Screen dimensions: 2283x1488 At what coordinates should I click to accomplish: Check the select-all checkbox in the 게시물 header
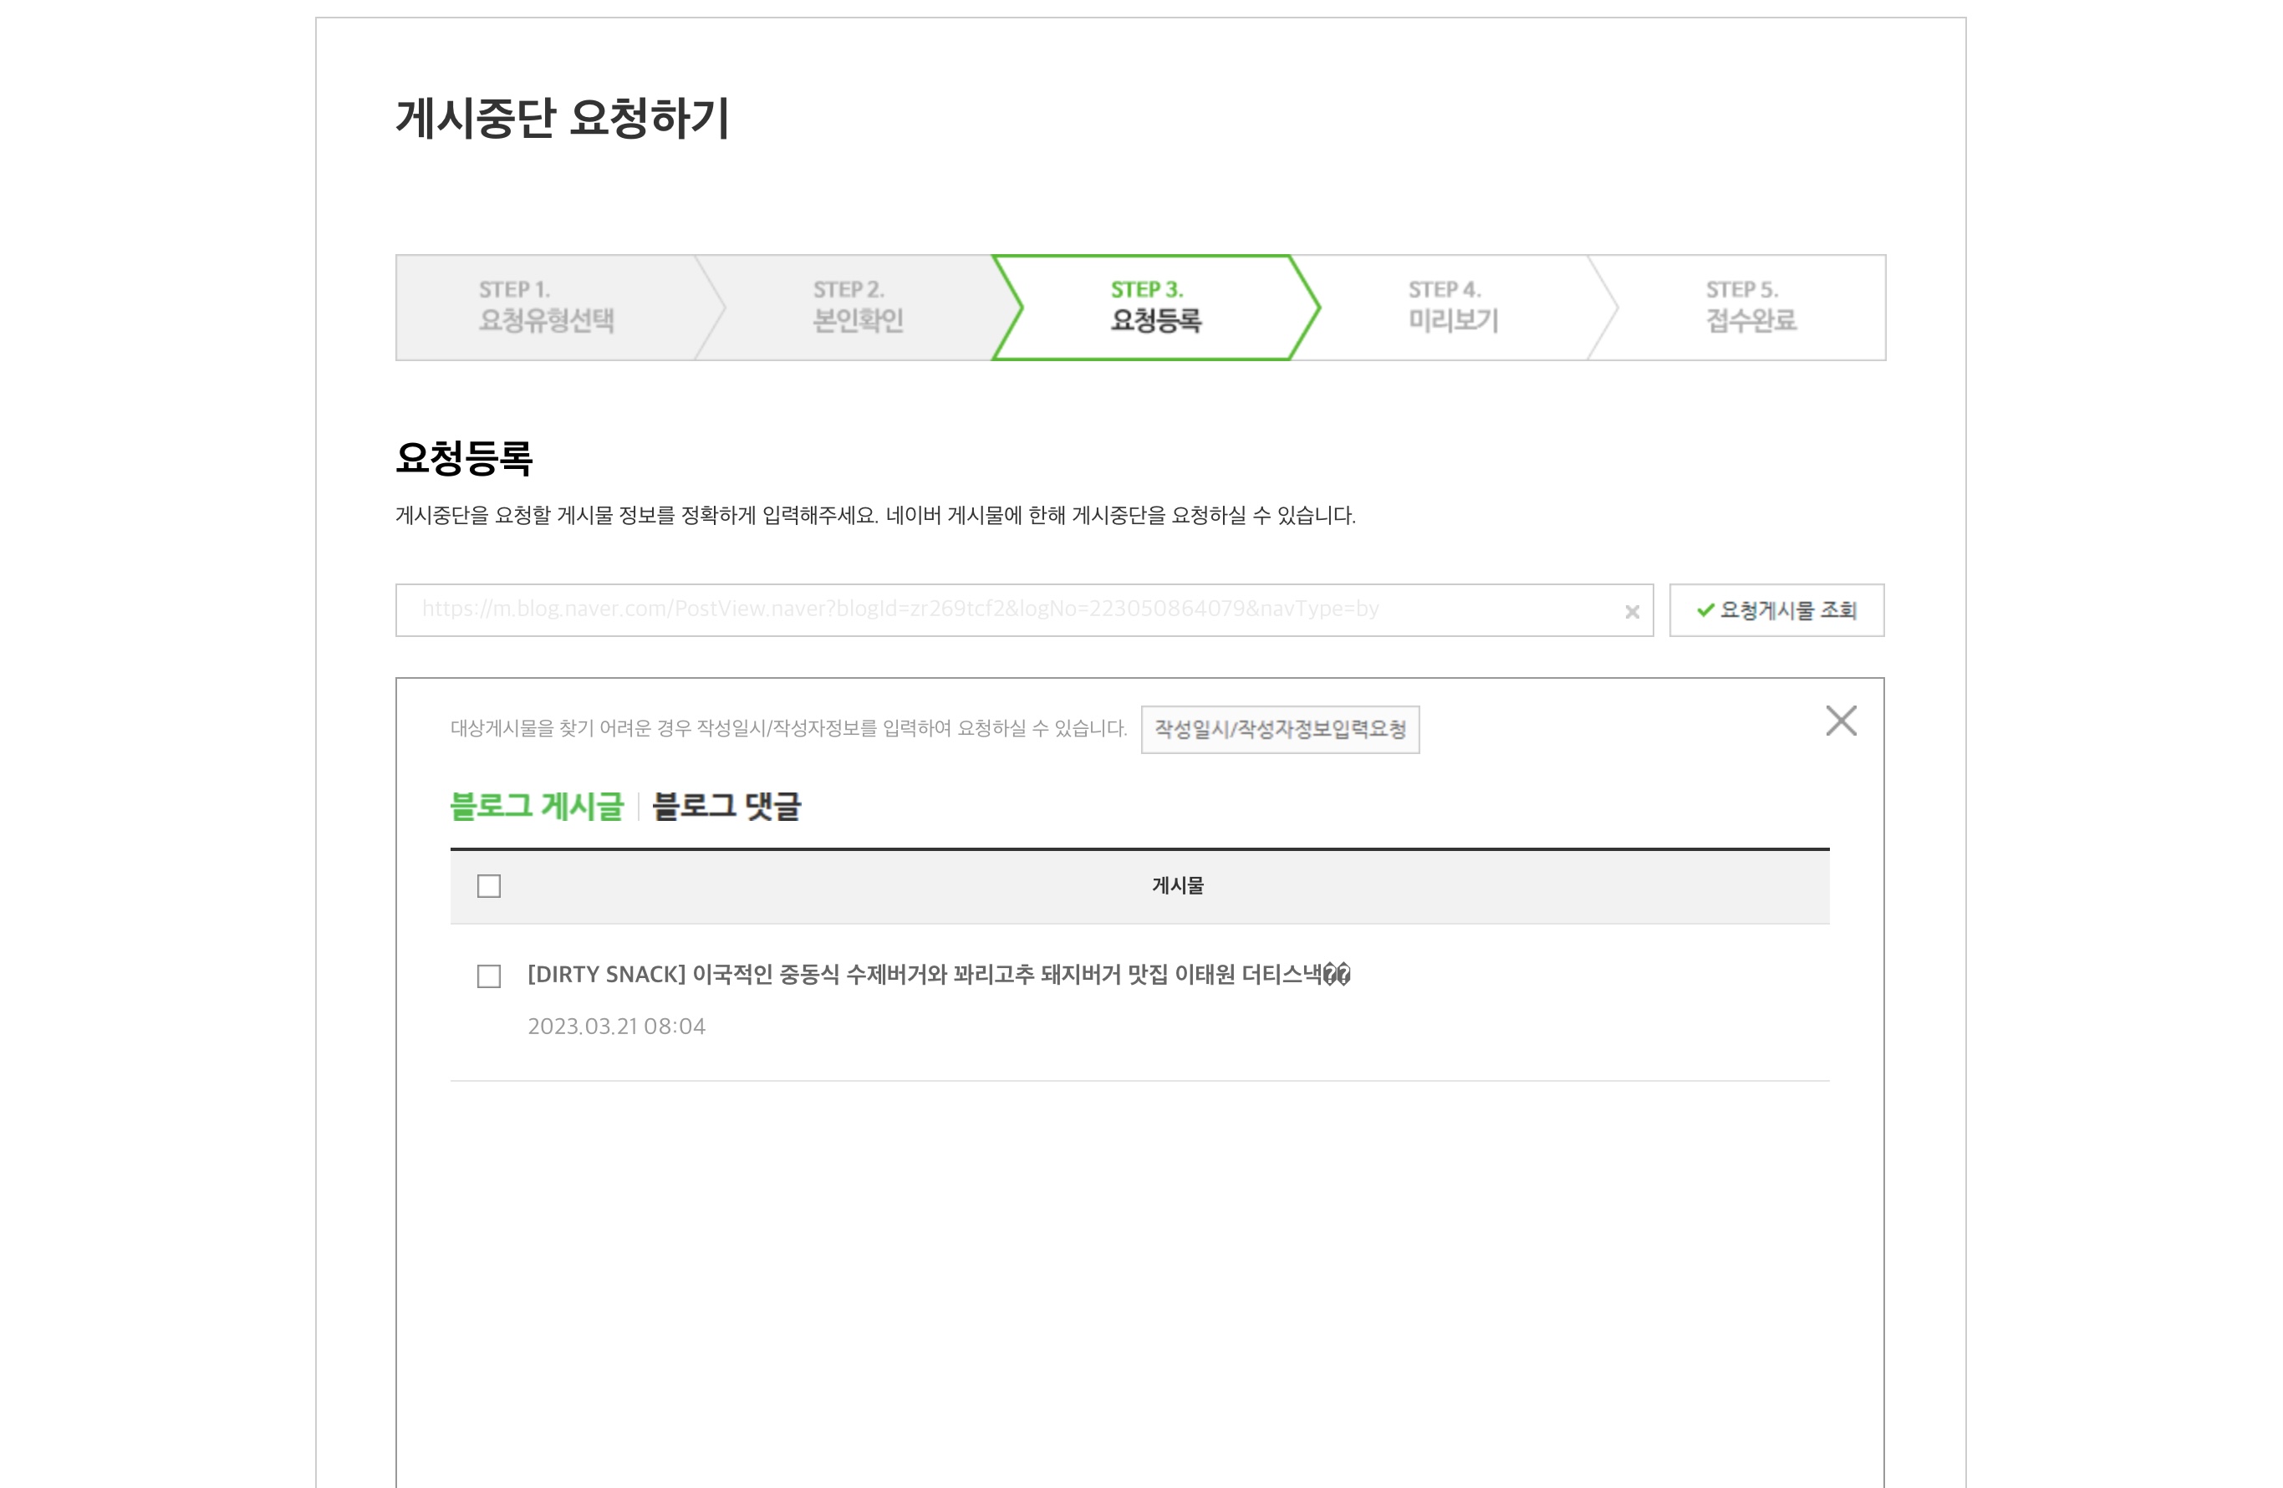[x=489, y=885]
